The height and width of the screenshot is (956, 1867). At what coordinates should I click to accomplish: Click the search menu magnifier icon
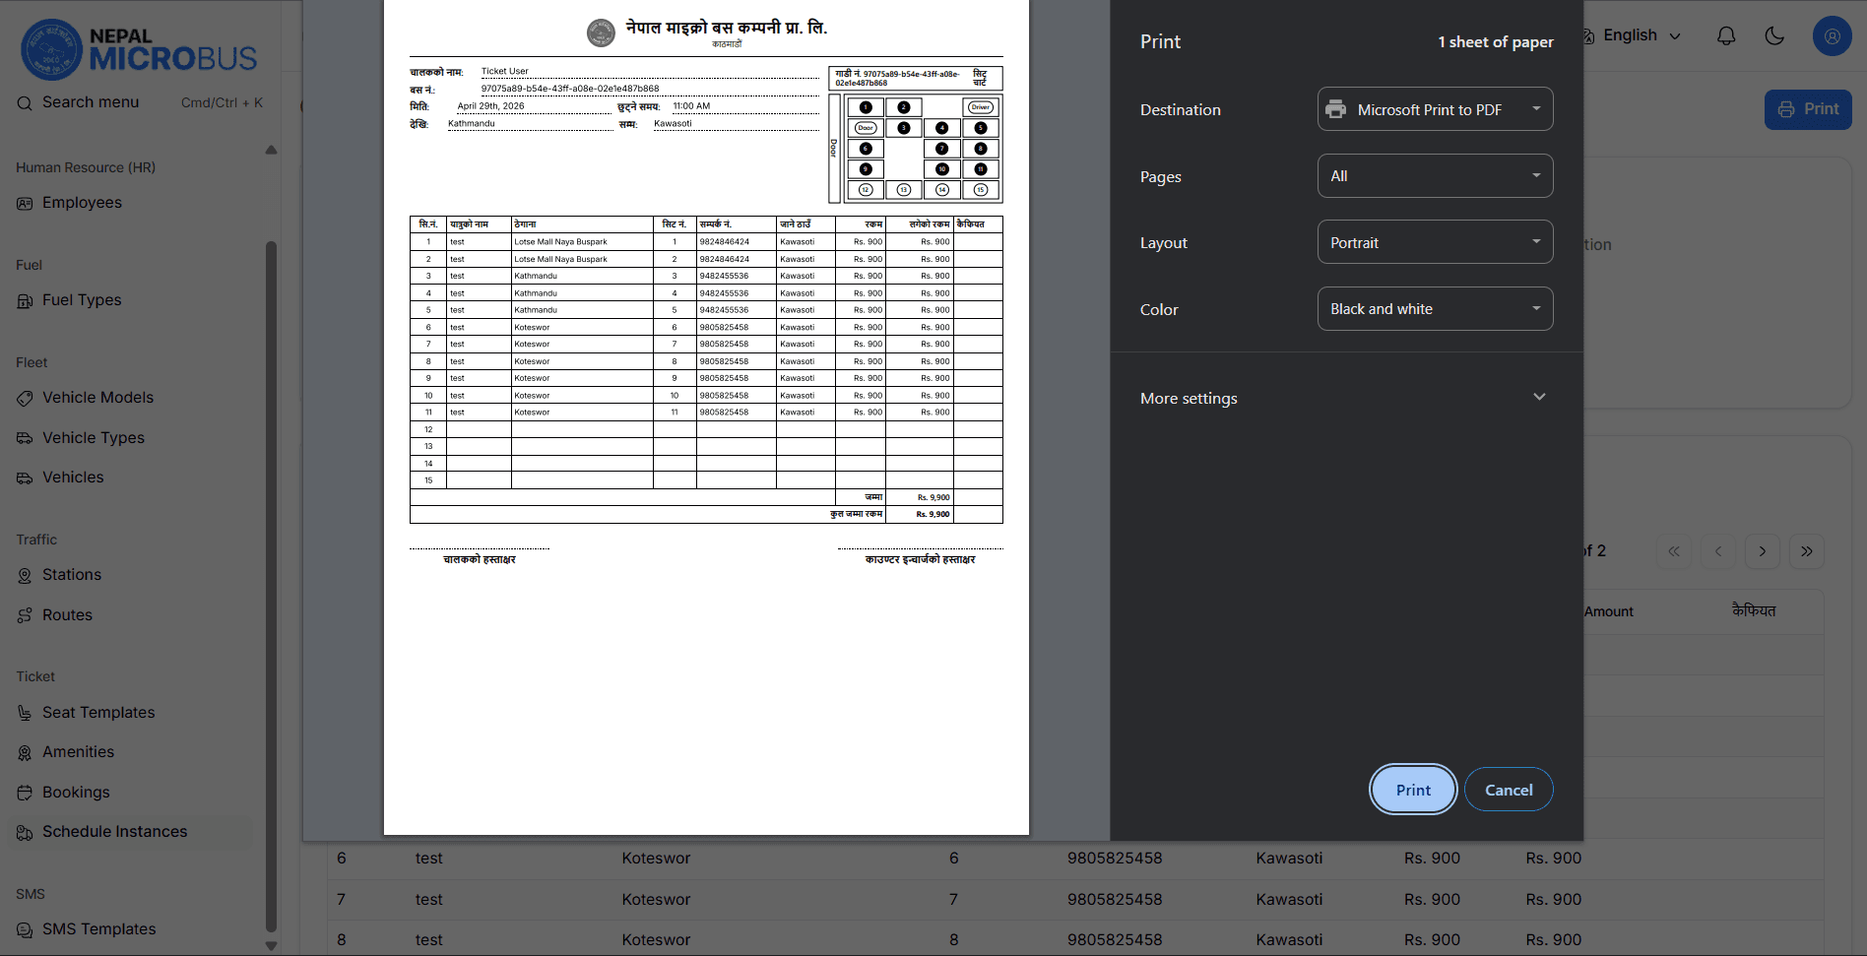pos(25,102)
